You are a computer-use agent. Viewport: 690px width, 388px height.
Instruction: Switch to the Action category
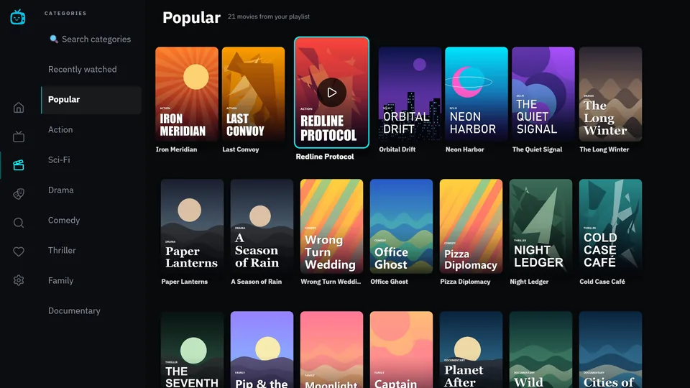[x=91, y=130]
